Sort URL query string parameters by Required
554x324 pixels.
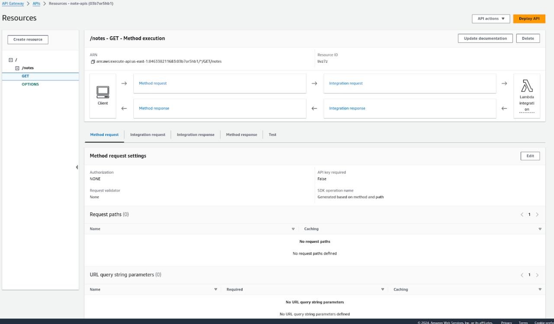383,289
